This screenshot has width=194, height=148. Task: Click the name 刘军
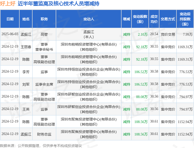click(26, 84)
